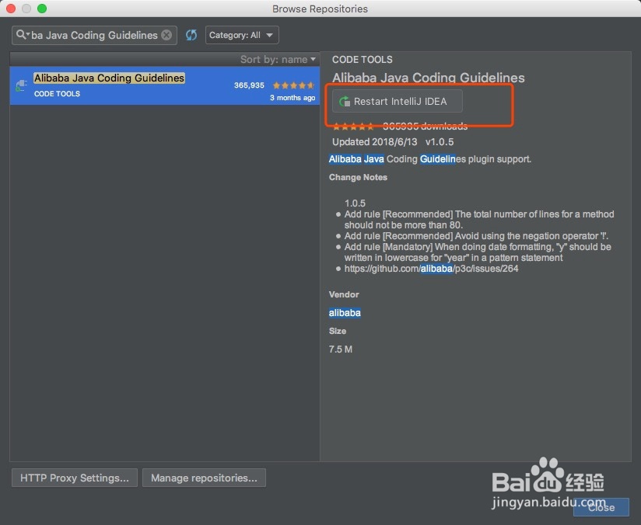Image resolution: width=641 pixels, height=525 pixels.
Task: Reload the plugin list
Action: pyautogui.click(x=191, y=35)
